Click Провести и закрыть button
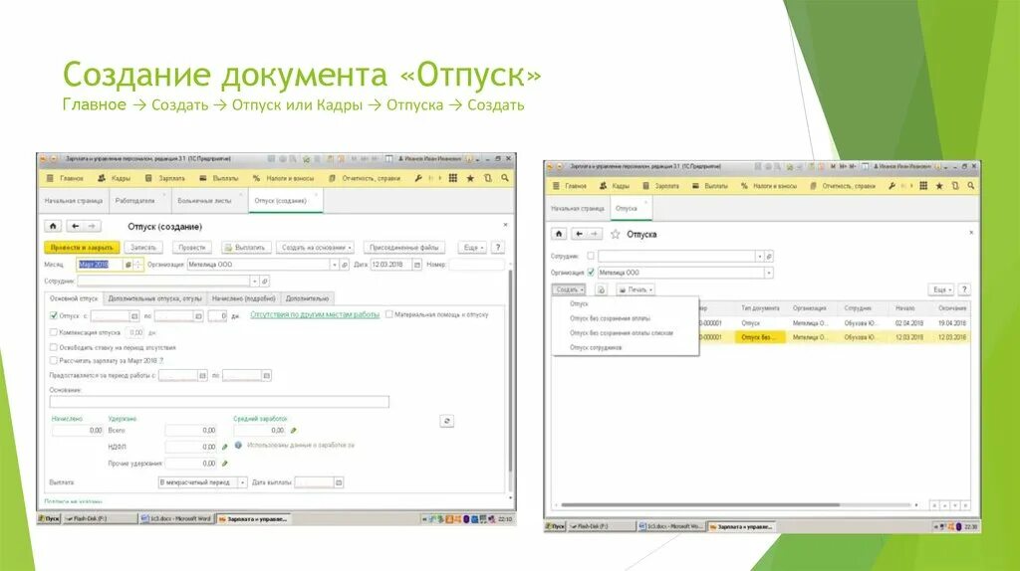This screenshot has width=1020, height=571. 82,248
